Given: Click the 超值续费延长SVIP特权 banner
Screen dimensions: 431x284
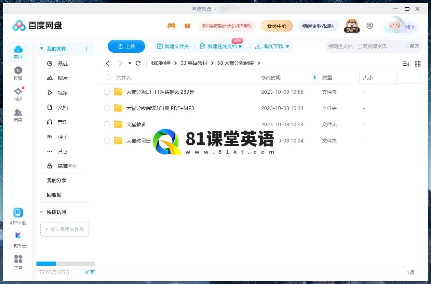Looking at the screenshot, I should point(227,26).
